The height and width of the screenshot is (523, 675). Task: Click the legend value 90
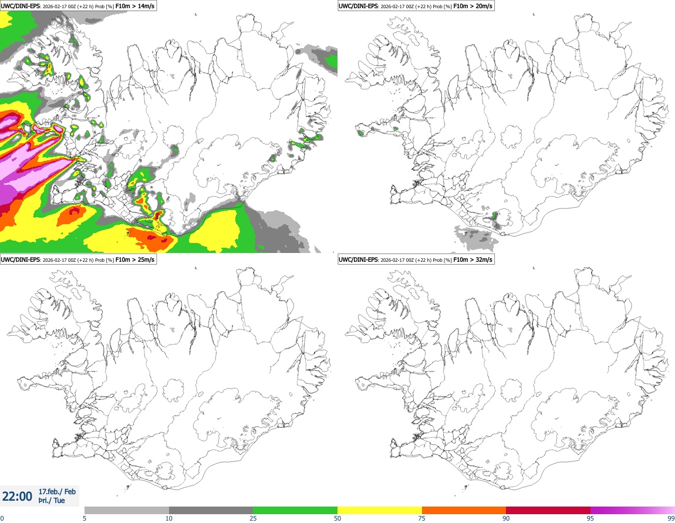tap(506, 518)
